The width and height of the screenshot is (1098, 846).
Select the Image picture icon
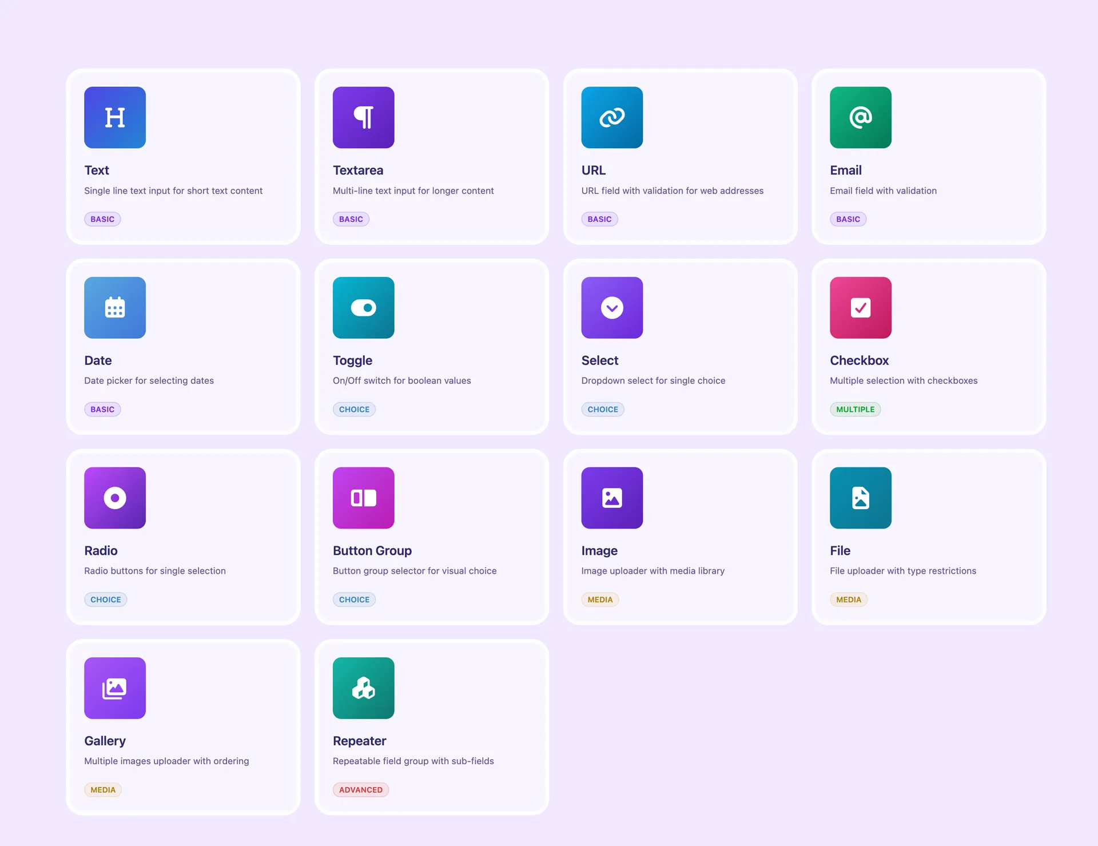612,498
